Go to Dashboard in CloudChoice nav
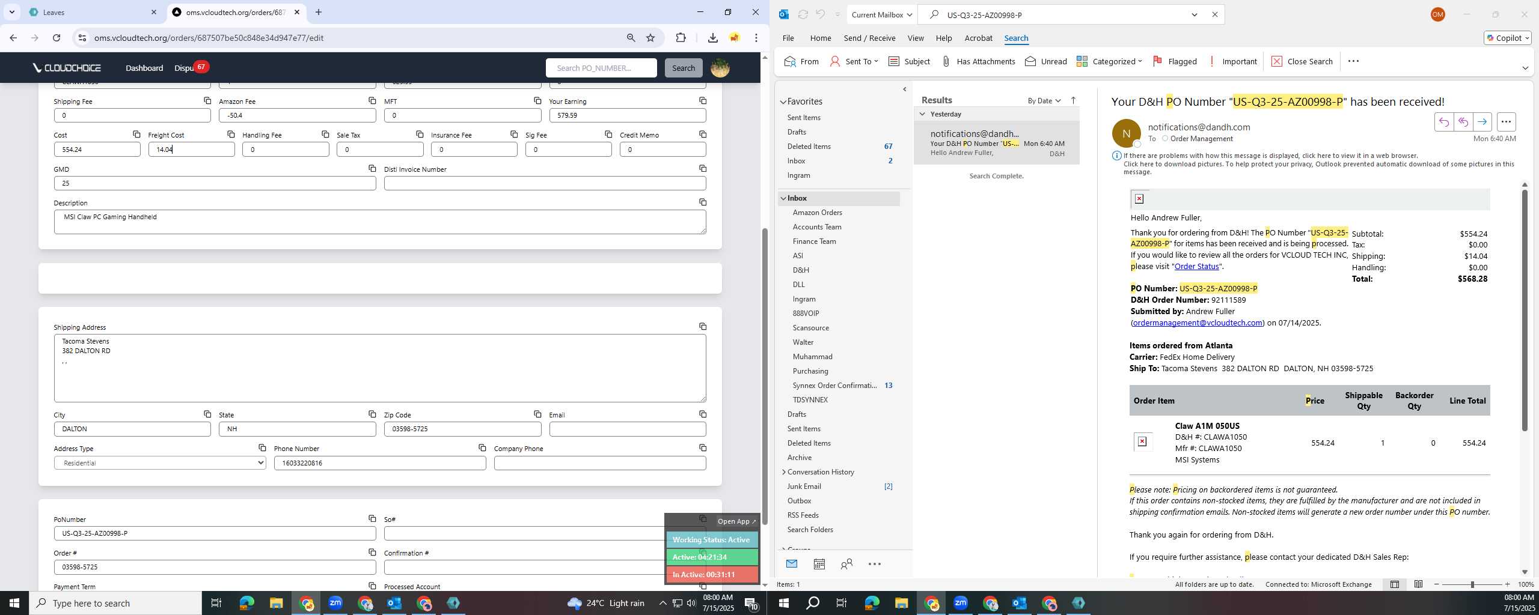This screenshot has width=1539, height=615. pyautogui.click(x=144, y=68)
